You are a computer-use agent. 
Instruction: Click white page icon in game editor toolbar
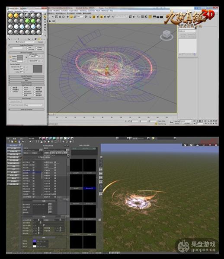(12, 142)
